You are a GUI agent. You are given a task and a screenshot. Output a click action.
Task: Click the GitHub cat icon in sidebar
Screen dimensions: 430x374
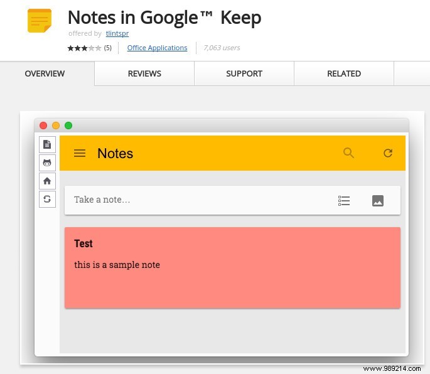pos(47,163)
